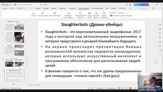Viewport: 163px width, 92px height.
Task: Click 'Обновить сейчас' upgrade button
Action: (141, 5)
